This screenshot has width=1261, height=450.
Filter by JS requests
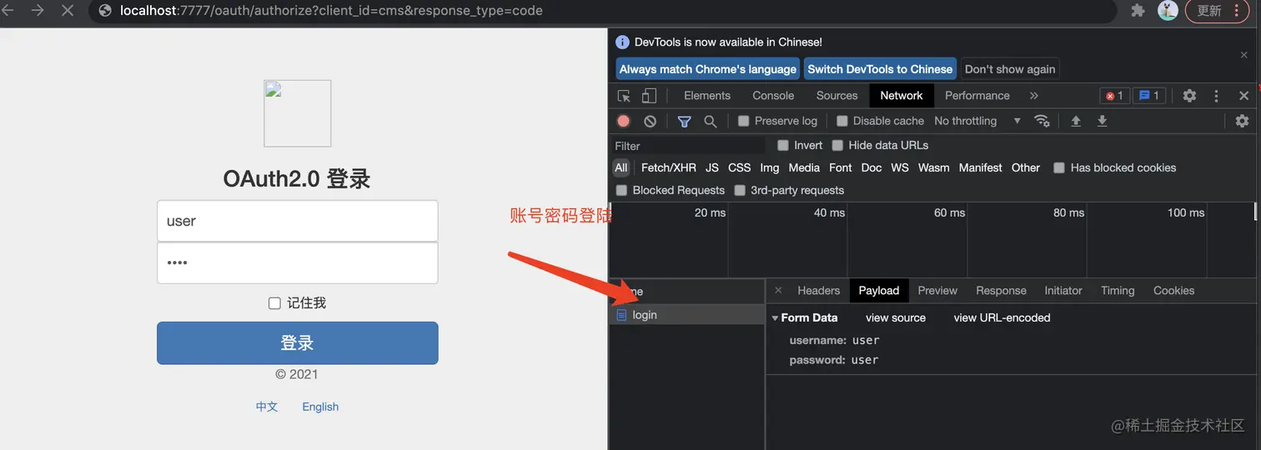click(712, 167)
